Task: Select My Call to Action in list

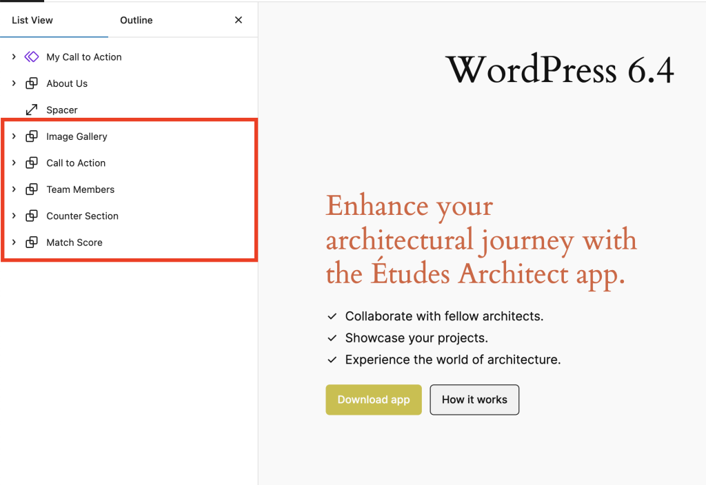Action: point(84,57)
